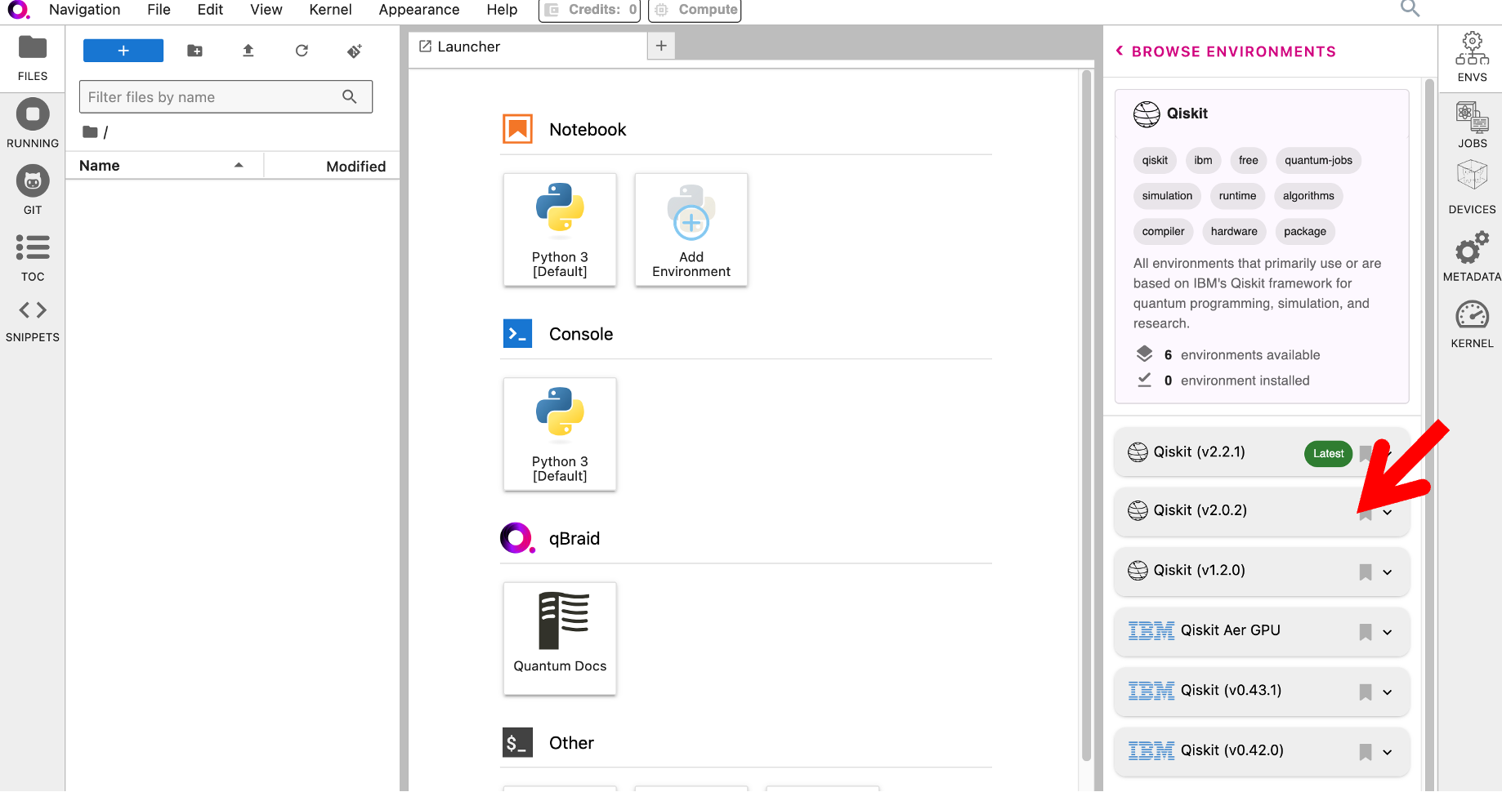
Task: Click the Upload Files icon
Action: [x=248, y=51]
